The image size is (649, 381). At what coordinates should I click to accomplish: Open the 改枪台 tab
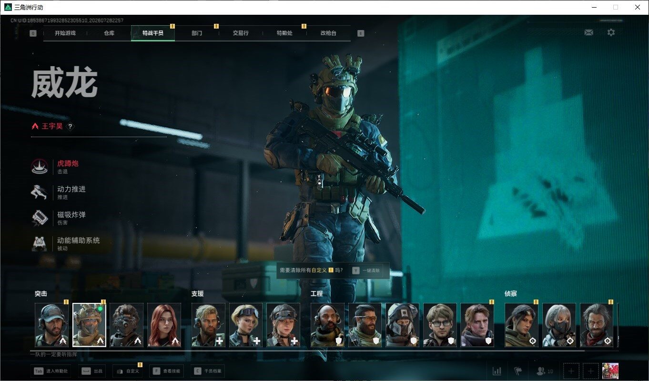tap(328, 33)
